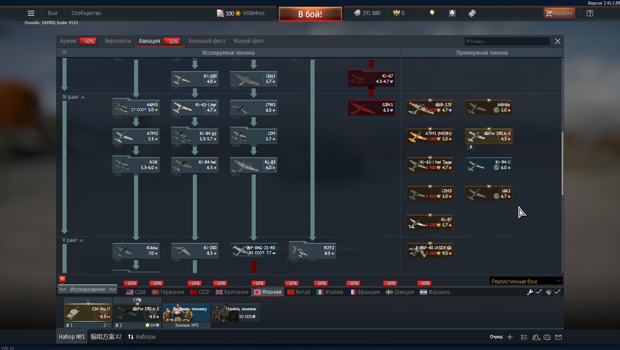620x350 pixels.
Task: Select the Ki-61-I hei aircraft card
Action: tap(195, 107)
